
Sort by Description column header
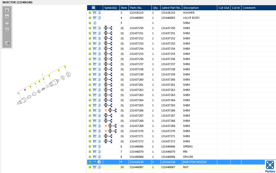pos(199,8)
